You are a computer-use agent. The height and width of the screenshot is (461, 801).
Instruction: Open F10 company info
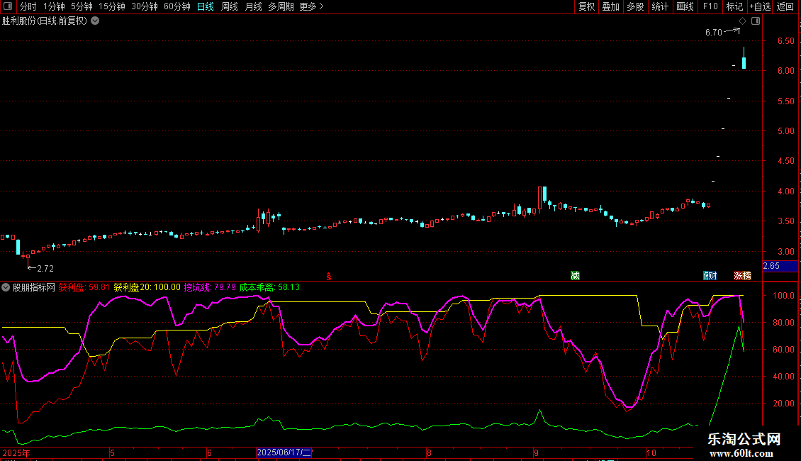click(710, 6)
